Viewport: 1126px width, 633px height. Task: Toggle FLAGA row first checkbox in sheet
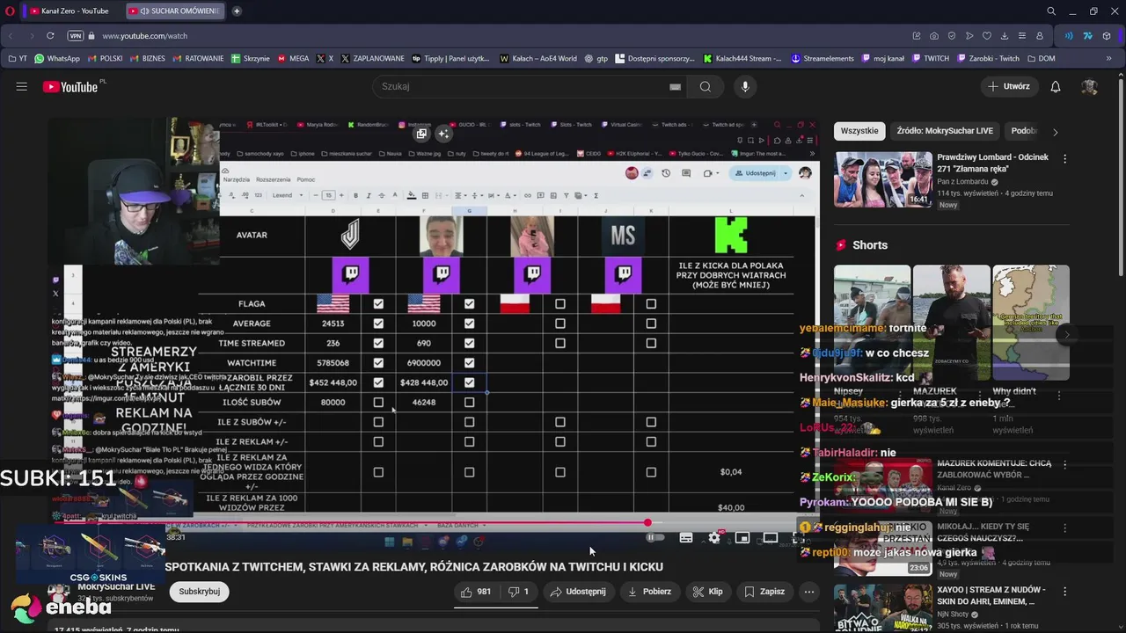[378, 304]
